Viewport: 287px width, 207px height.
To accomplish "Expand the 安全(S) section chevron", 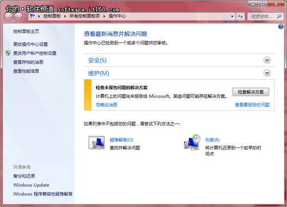I will click(x=267, y=60).
